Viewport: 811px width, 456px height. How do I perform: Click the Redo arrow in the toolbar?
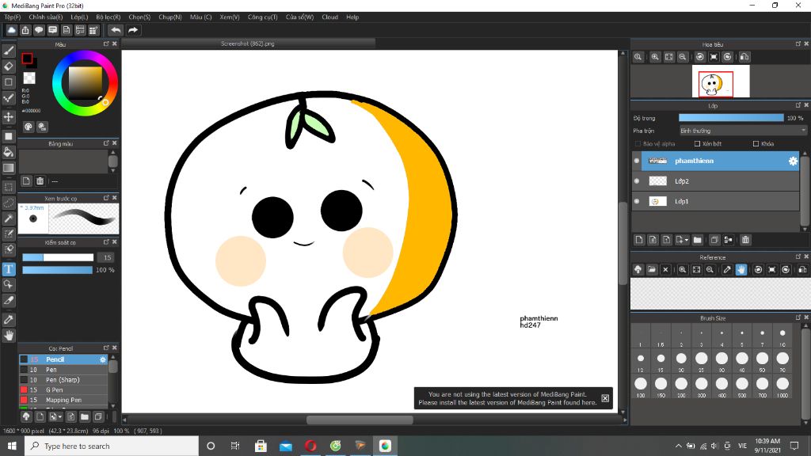click(x=133, y=30)
